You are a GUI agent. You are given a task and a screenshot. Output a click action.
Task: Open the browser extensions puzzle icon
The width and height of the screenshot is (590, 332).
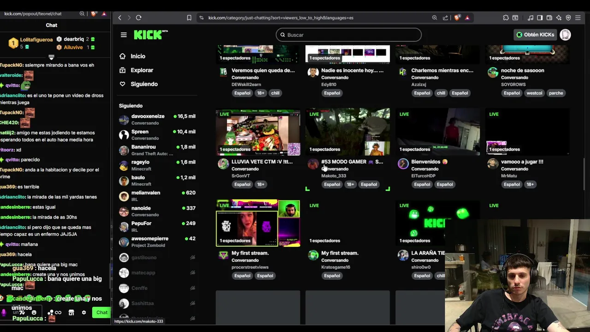click(506, 18)
